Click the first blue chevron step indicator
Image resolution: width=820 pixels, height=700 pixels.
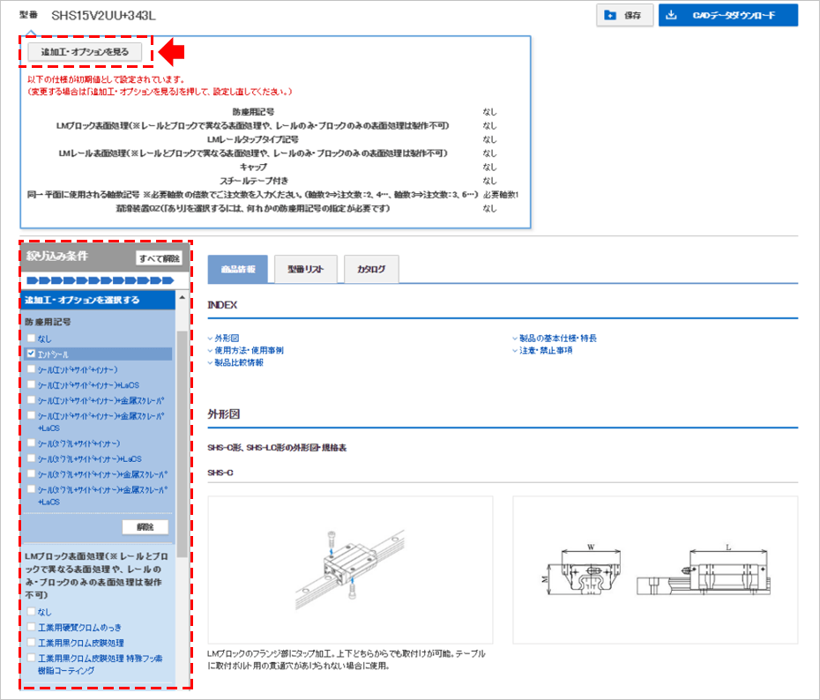(x=34, y=280)
